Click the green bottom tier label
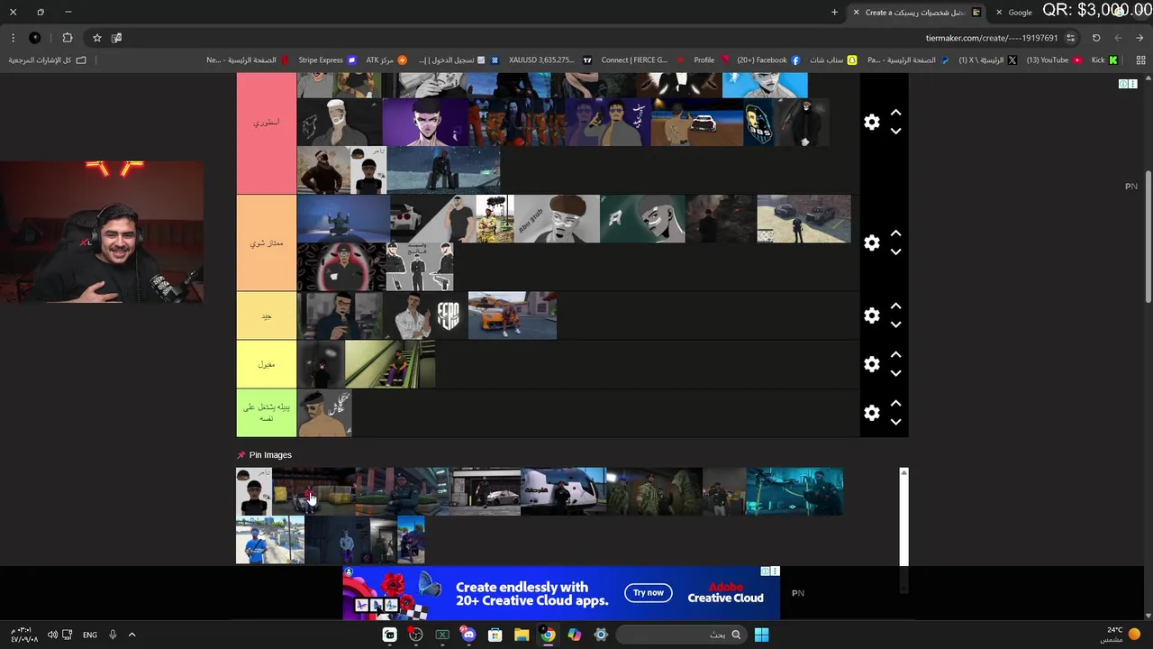Screen dimensions: 1153x649 coord(267,413)
